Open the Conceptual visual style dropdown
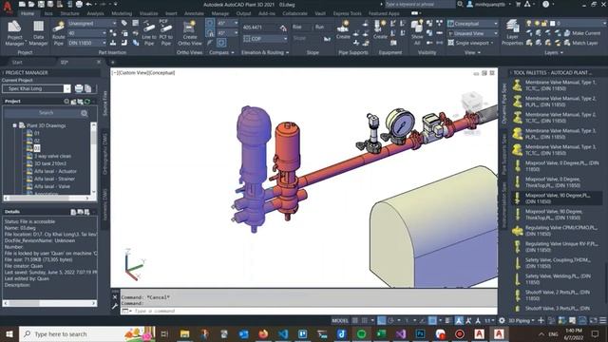This screenshot has width=608, height=342. pyautogui.click(x=473, y=24)
